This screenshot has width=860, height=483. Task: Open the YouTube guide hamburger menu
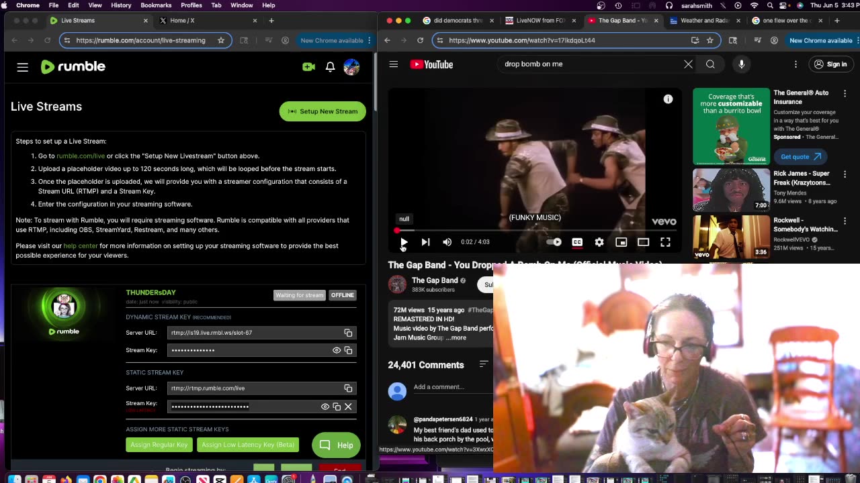[394, 64]
